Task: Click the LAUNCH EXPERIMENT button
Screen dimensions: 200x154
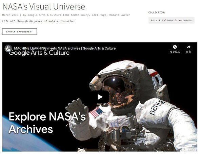Action: click(x=20, y=32)
